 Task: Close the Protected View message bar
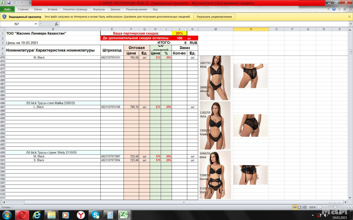349,17
